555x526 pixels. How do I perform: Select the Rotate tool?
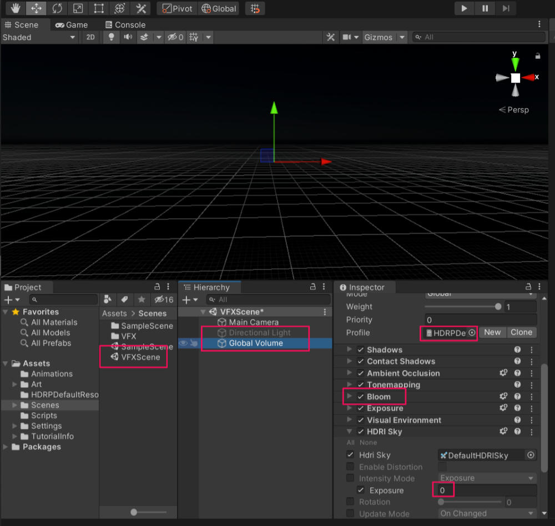[x=57, y=8]
